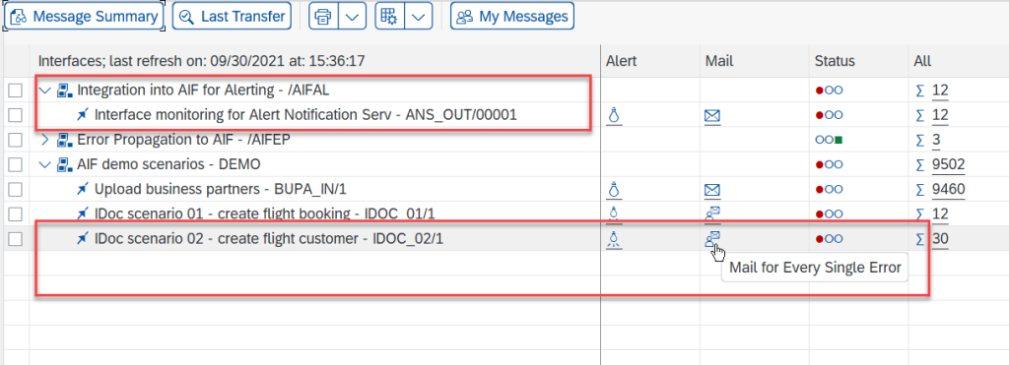The image size is (1009, 365).
Task: Check the box for Integration into AIF row
Action: tap(15, 91)
